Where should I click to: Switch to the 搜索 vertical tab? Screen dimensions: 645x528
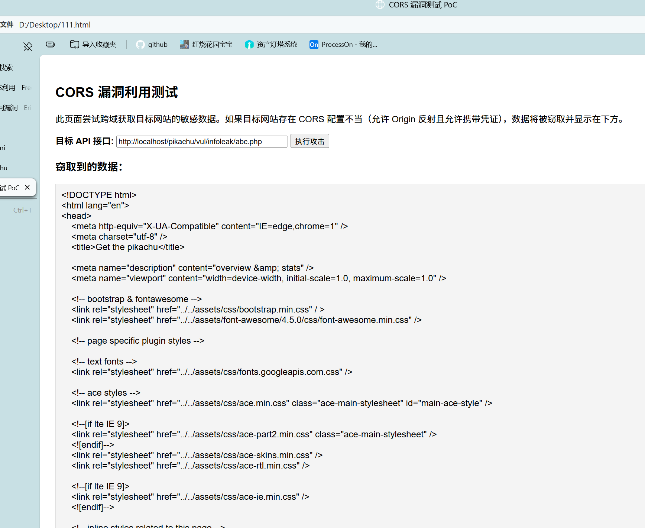7,67
